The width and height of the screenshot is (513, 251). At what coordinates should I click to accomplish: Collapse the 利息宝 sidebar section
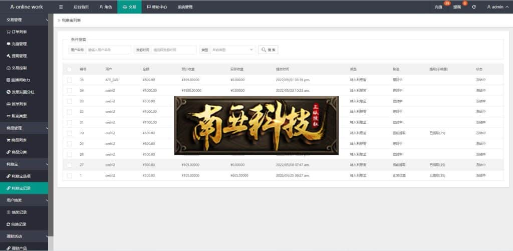coord(24,164)
